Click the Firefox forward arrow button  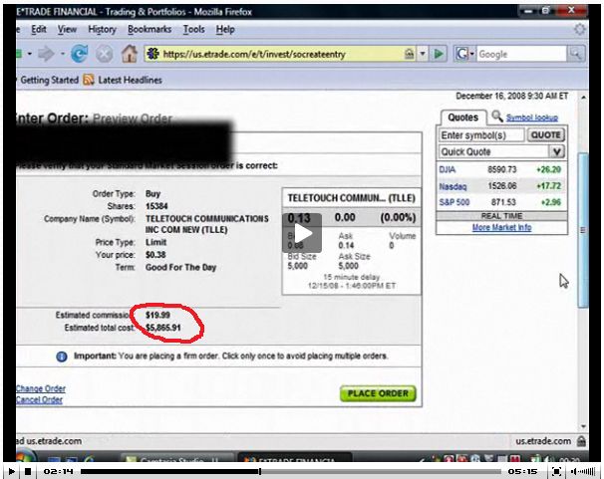[x=46, y=54]
